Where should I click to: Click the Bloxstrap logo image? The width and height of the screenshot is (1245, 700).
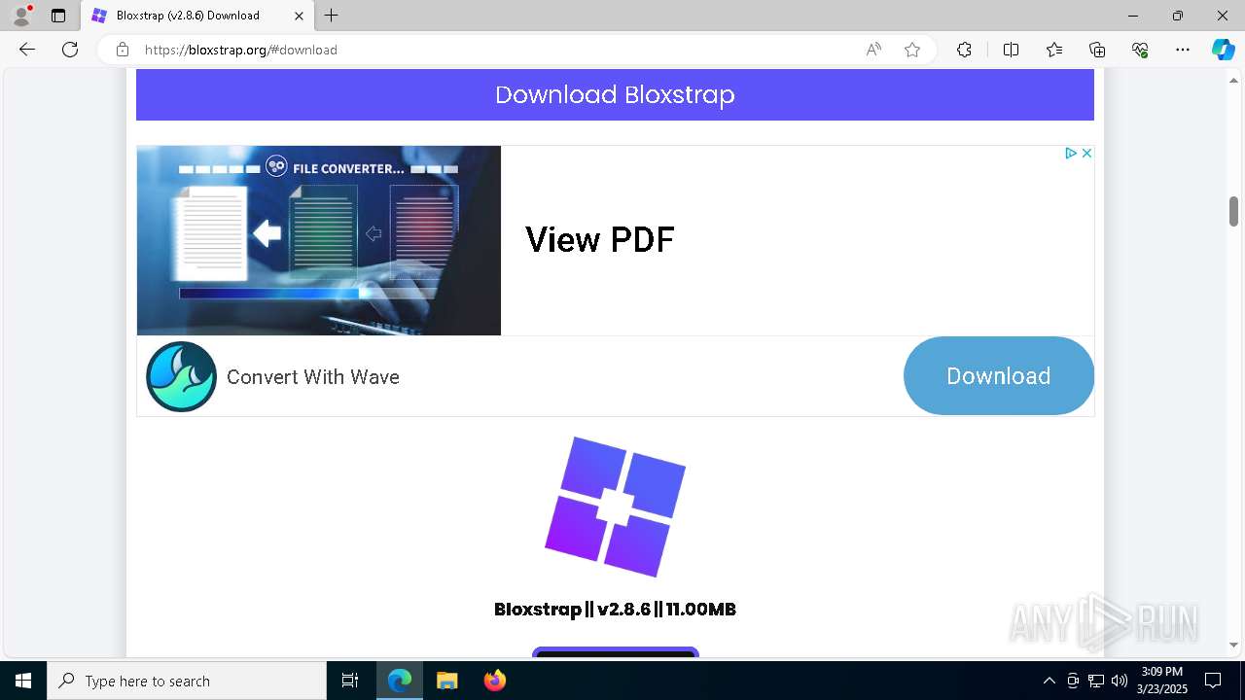tap(615, 507)
